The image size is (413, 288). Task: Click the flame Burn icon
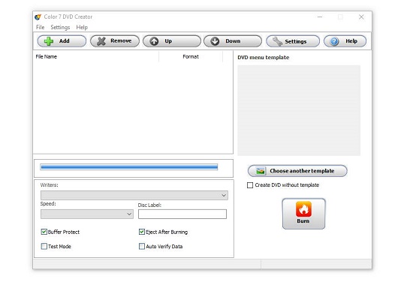click(x=303, y=209)
